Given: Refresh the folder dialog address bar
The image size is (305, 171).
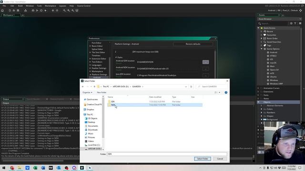Looking at the screenshot, I should (191, 86).
